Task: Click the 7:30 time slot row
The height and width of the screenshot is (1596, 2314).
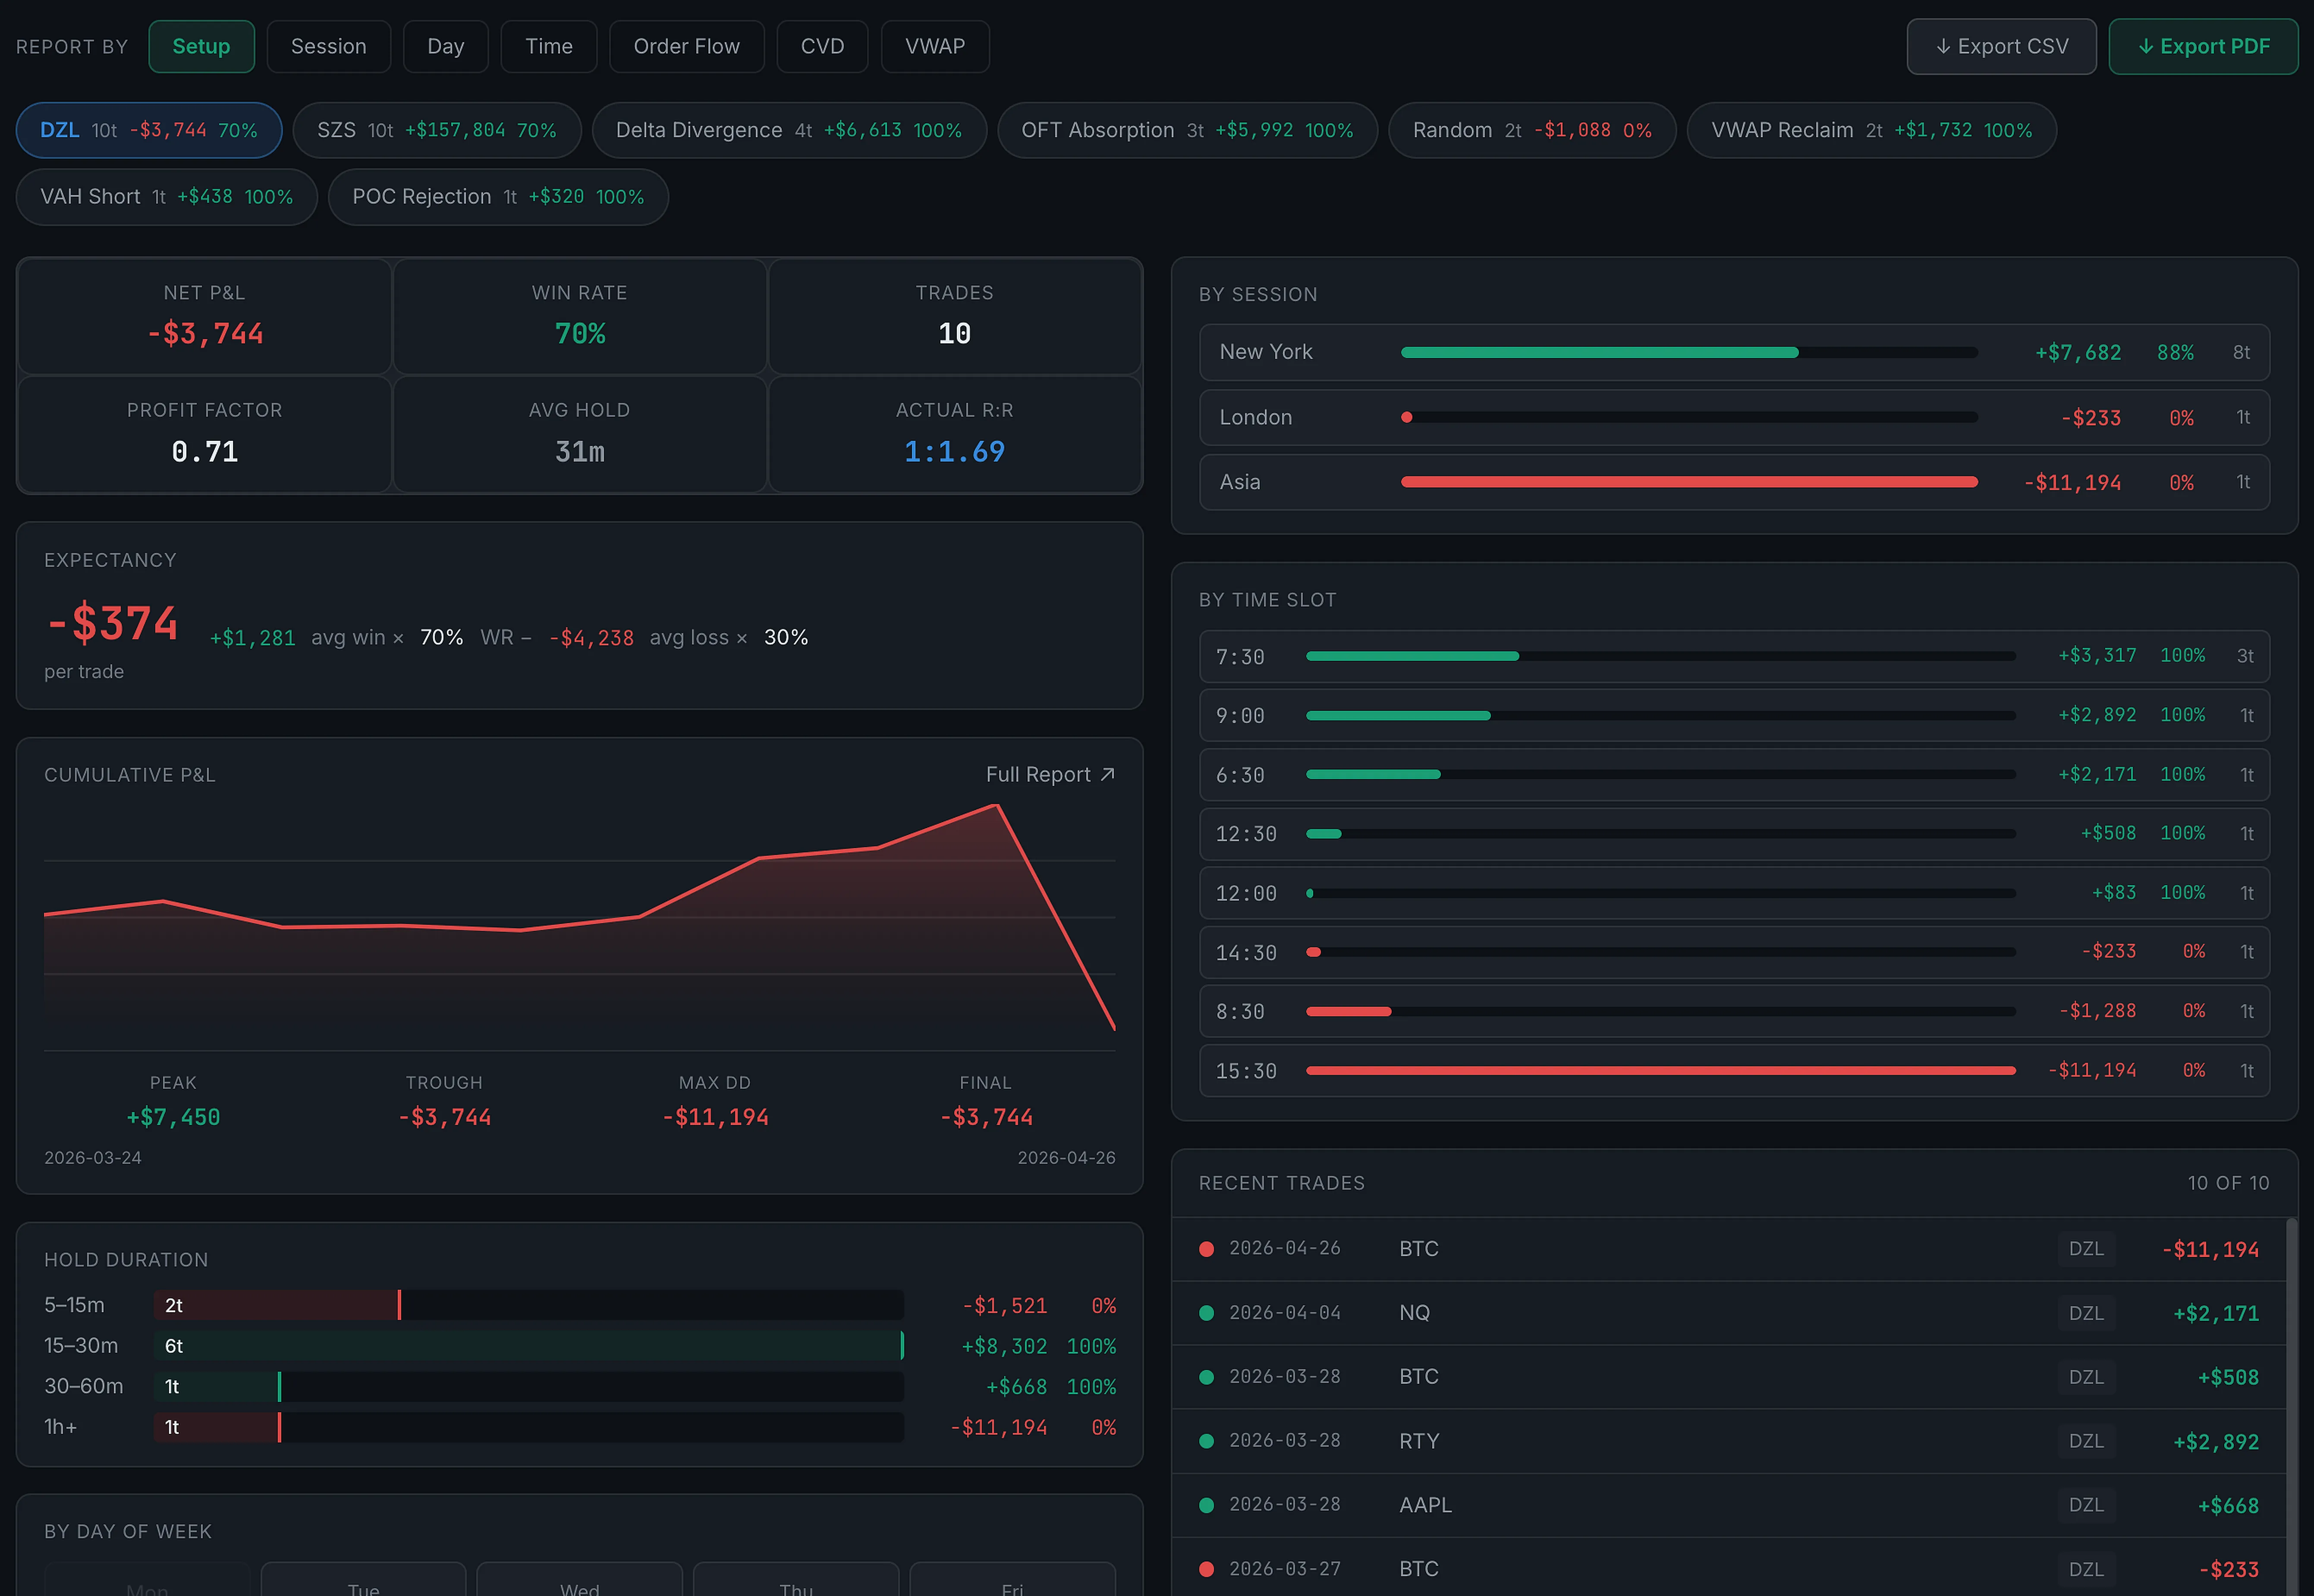Action: pos(1734,656)
